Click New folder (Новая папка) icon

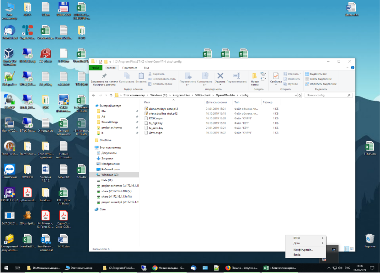tap(255, 76)
